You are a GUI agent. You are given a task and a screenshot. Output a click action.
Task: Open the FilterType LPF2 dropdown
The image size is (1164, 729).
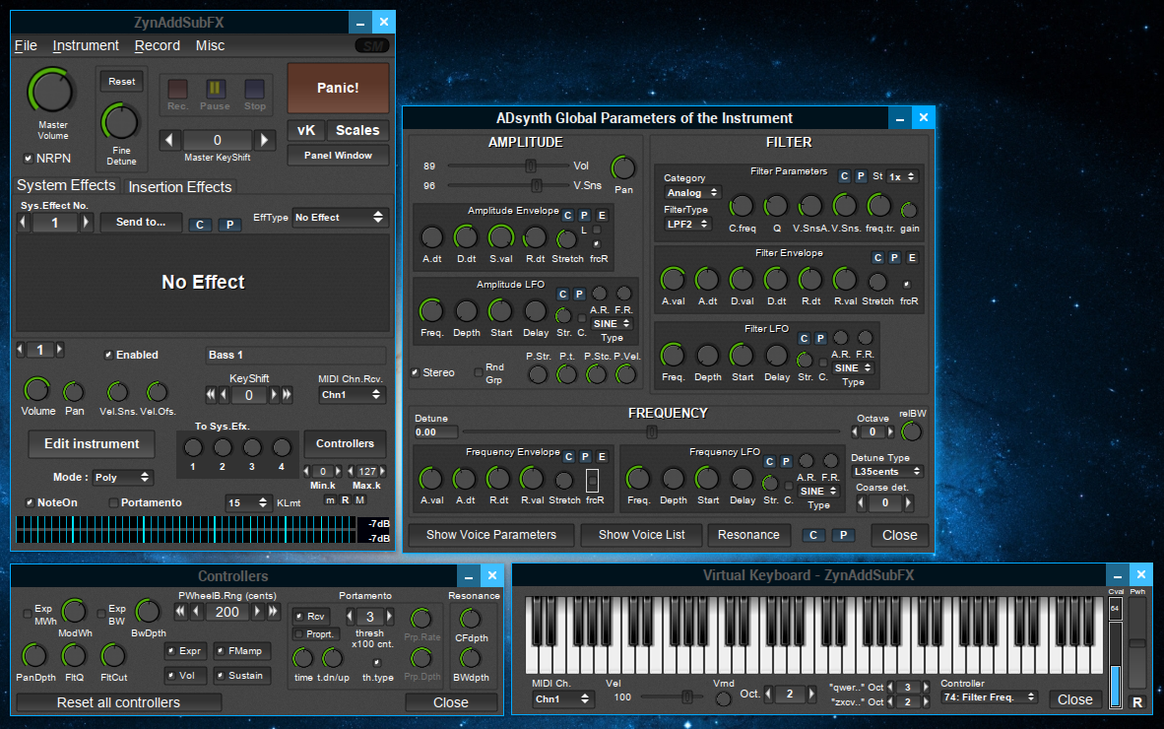point(687,224)
